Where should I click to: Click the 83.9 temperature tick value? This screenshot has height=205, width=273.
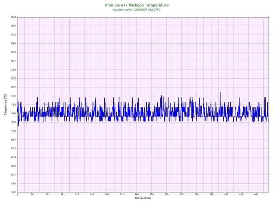pyautogui.click(x=13, y=70)
